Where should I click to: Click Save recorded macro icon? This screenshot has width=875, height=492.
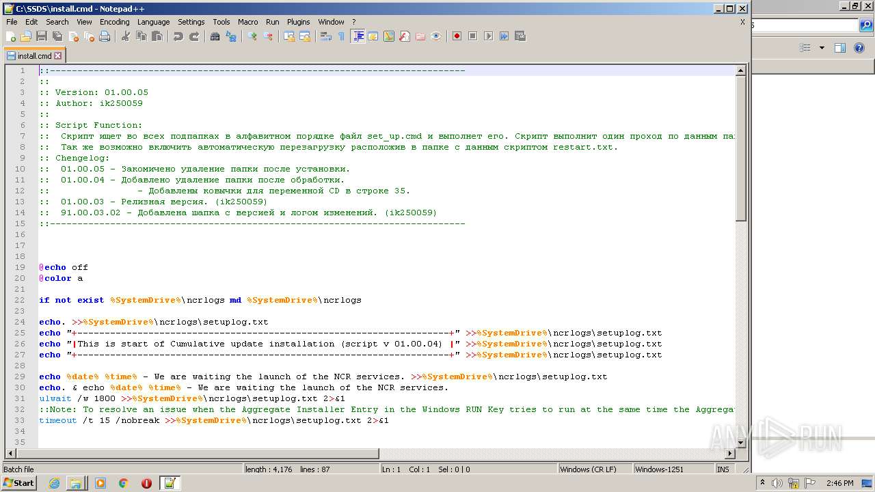tap(520, 36)
